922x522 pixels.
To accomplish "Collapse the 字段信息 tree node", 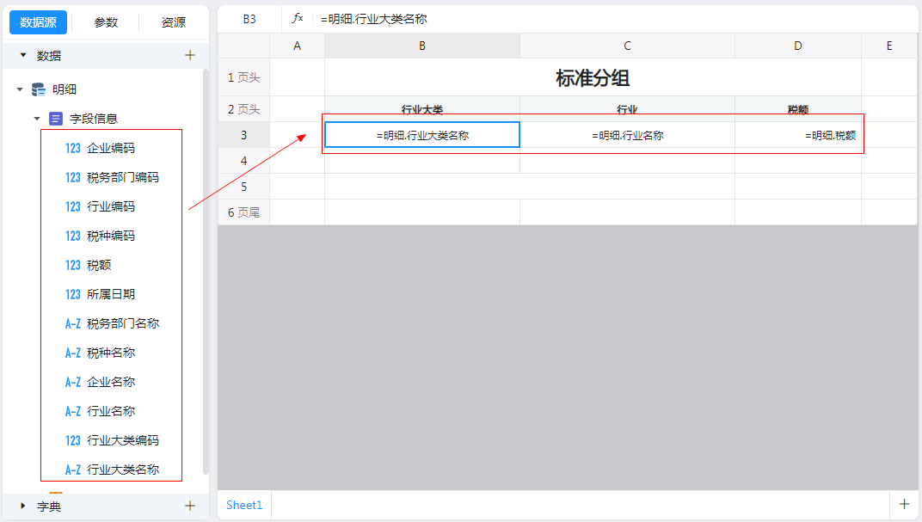I will (x=37, y=119).
